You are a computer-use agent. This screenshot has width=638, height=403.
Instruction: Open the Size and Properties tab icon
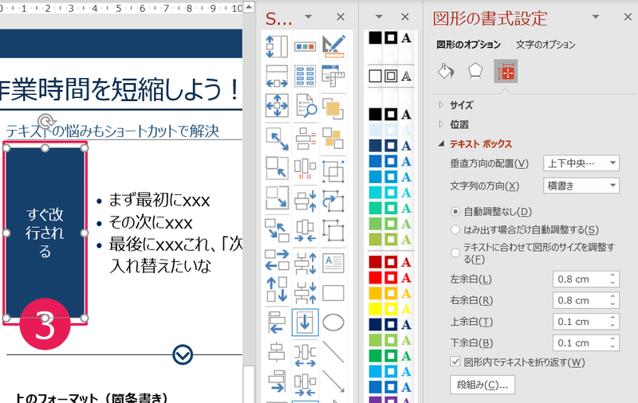506,71
